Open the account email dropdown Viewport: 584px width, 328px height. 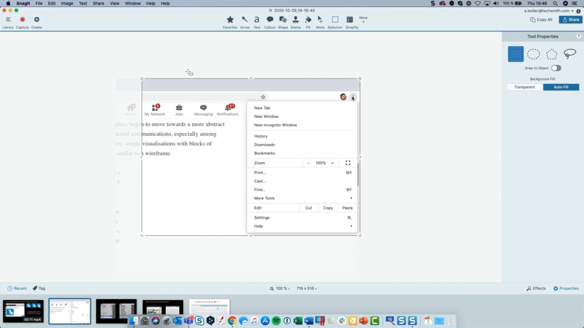[549, 11]
